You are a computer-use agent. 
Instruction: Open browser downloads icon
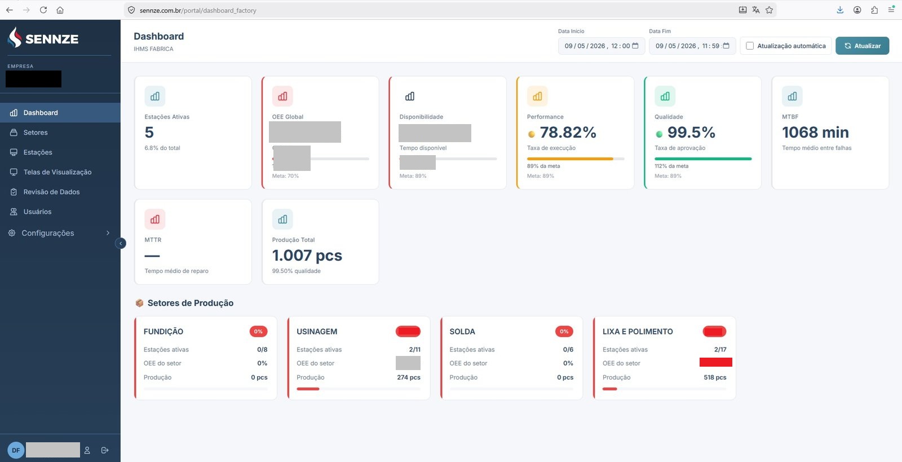(840, 10)
